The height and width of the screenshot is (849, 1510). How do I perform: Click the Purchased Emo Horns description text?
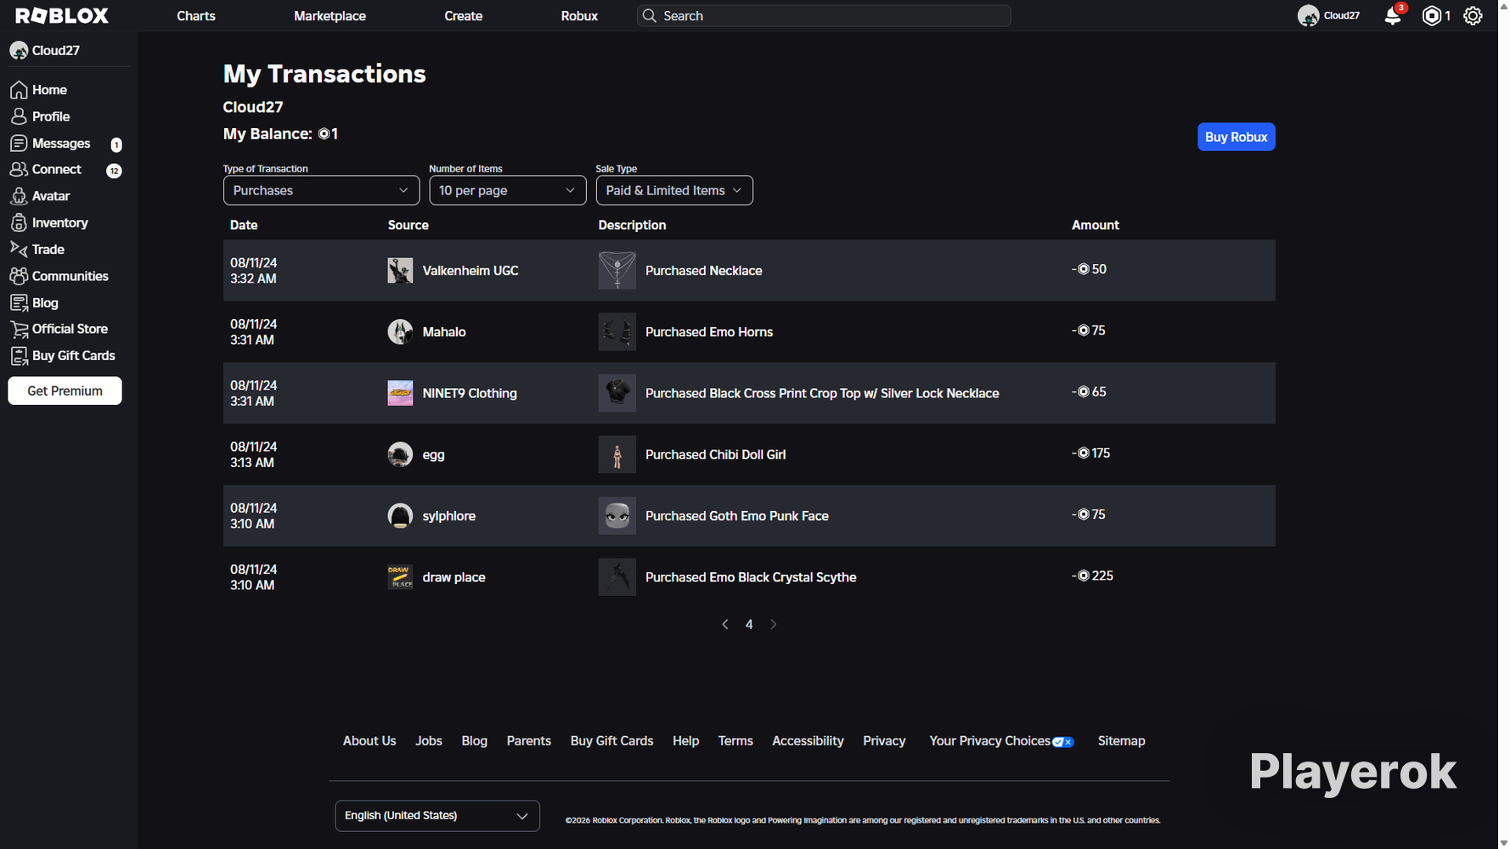tap(709, 332)
